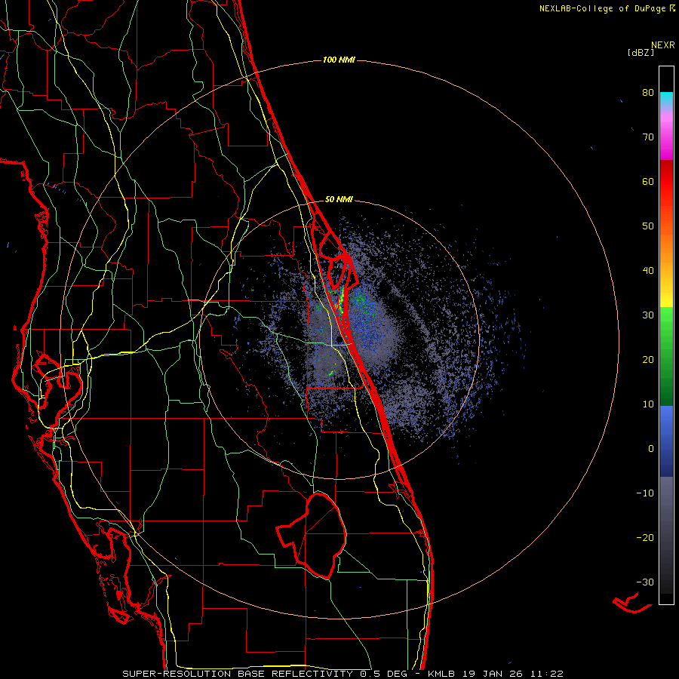
Task: Click the 50 value on the dBZ scale
Action: (x=648, y=226)
